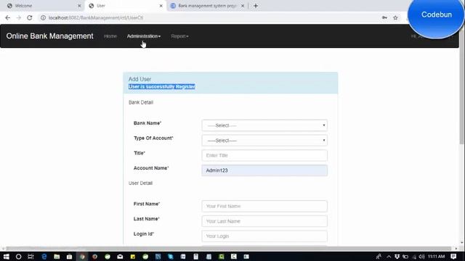This screenshot has height=261, width=465.
Task: Click the 'Add User' panel heading
Action: tap(139, 79)
